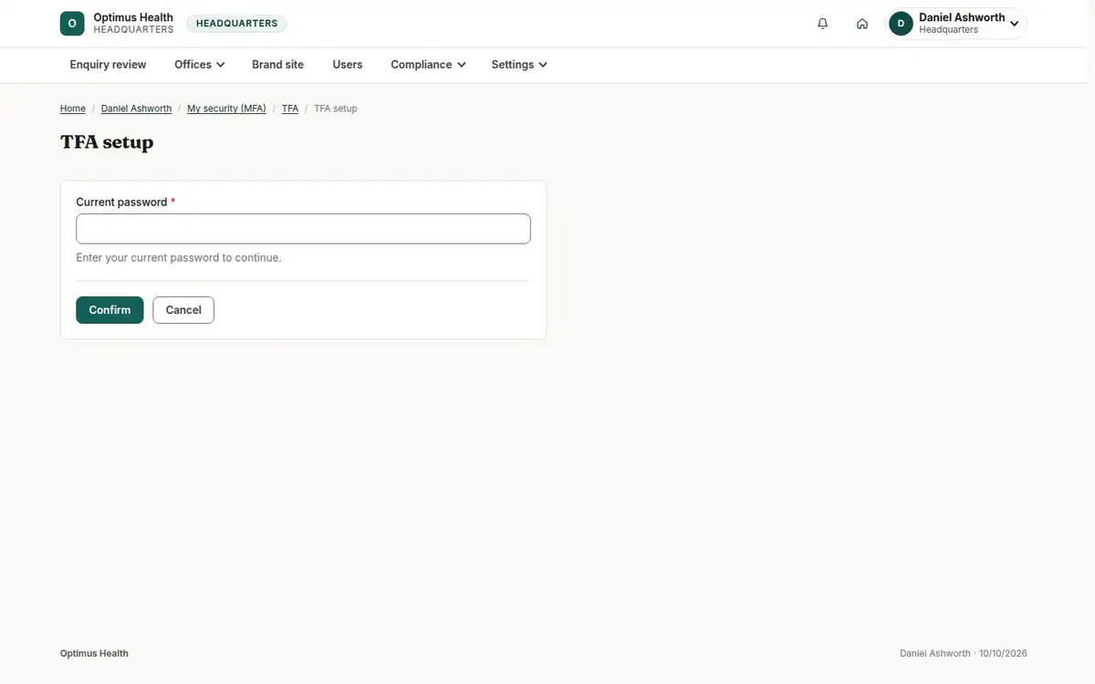
Task: Confirm the current password
Action: tap(109, 310)
